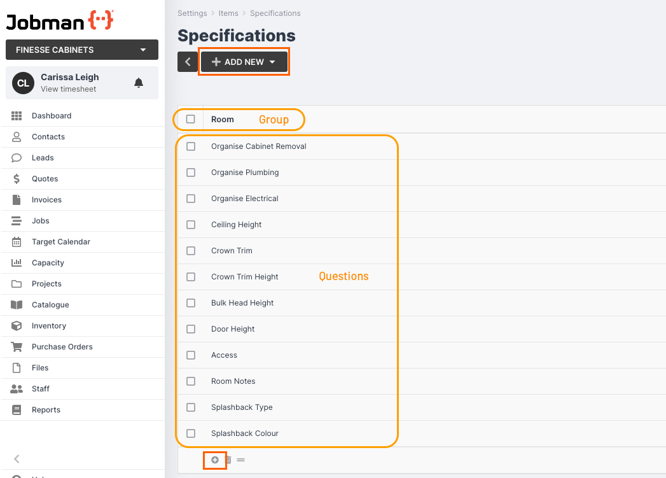Click the Contacts person icon

[17, 137]
